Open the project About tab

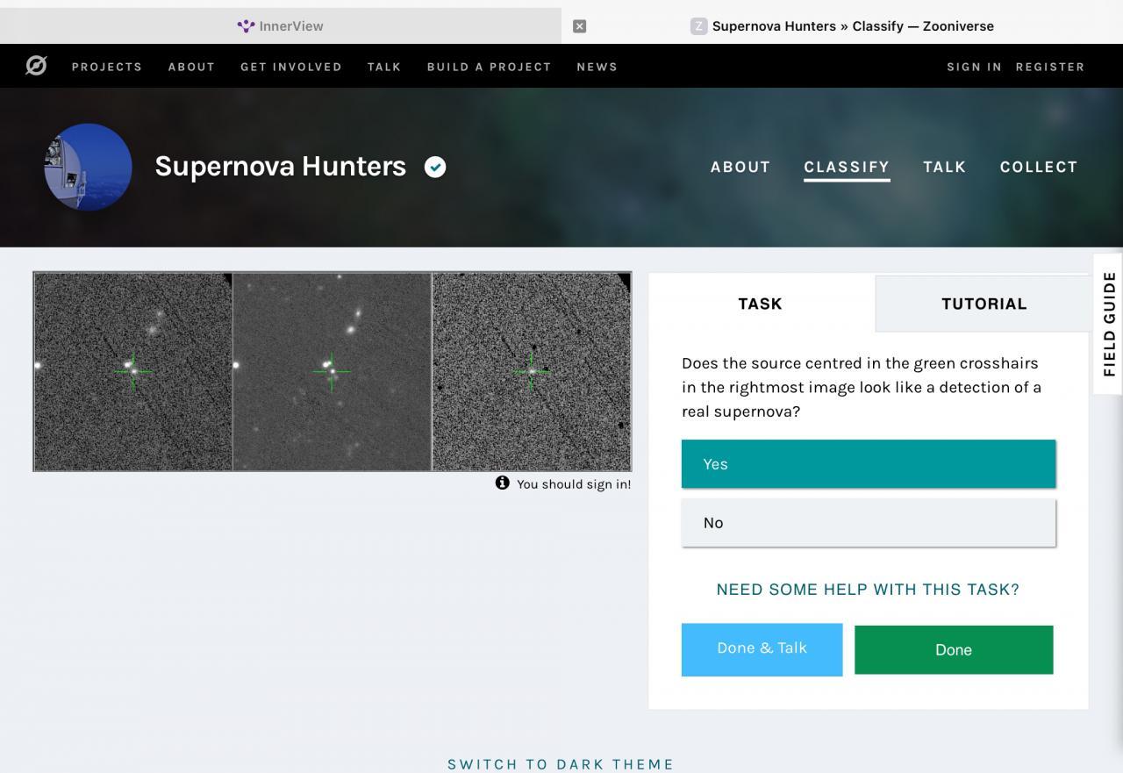coord(740,167)
